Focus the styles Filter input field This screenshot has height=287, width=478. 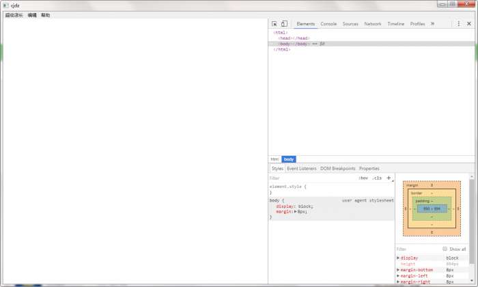tap(313, 178)
